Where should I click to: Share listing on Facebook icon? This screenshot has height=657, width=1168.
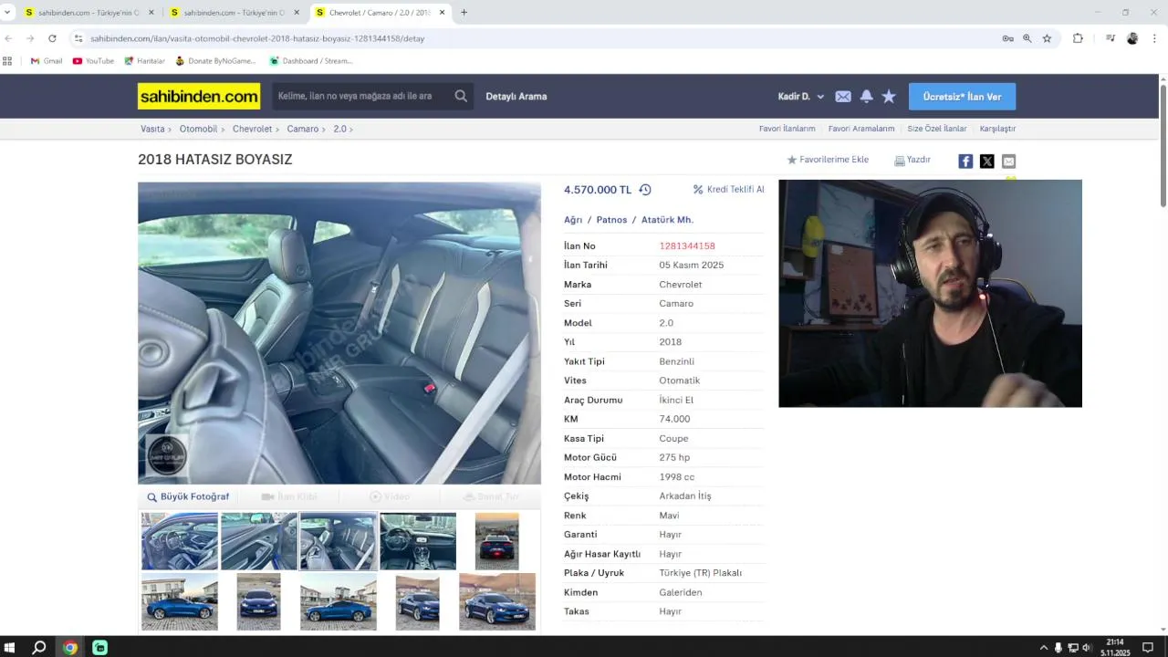point(965,162)
